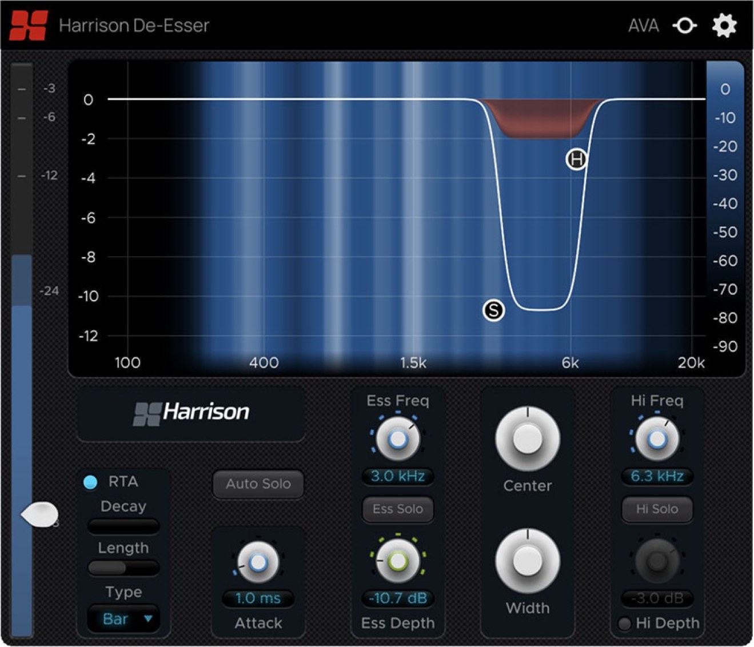Image resolution: width=754 pixels, height=647 pixels.
Task: Click the '6k' frequency axis label
Action: [570, 363]
